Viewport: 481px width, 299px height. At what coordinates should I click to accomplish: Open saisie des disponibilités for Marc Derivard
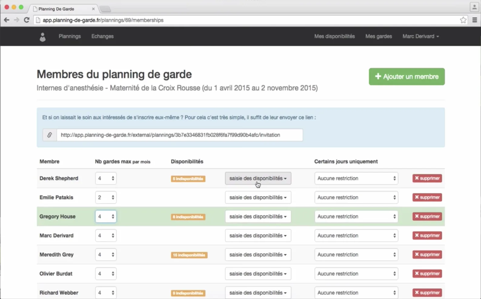coord(258,235)
